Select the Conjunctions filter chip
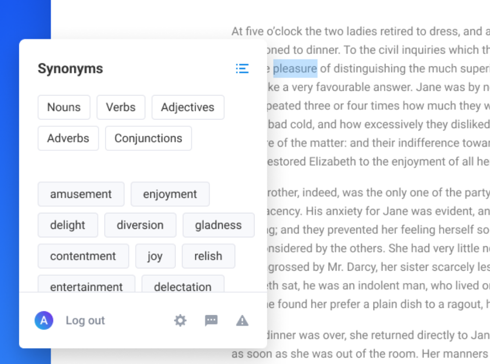 148,138
